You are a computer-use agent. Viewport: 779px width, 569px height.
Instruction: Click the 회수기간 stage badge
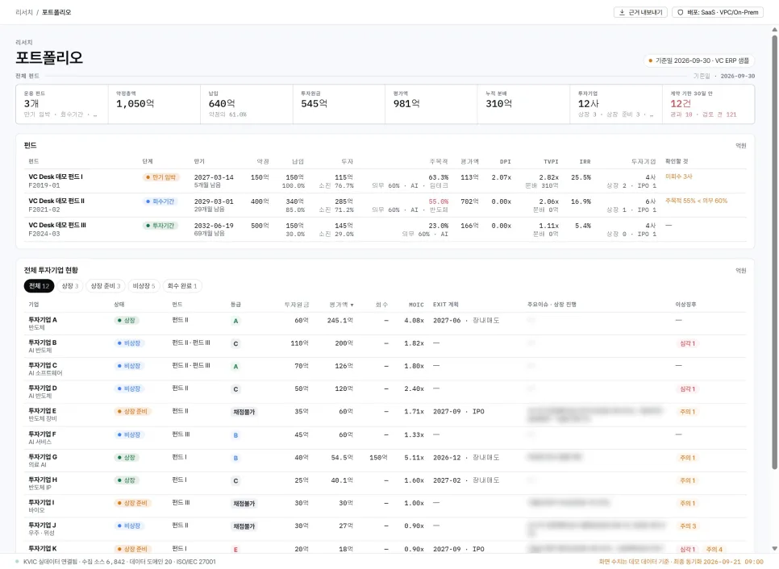click(x=160, y=201)
